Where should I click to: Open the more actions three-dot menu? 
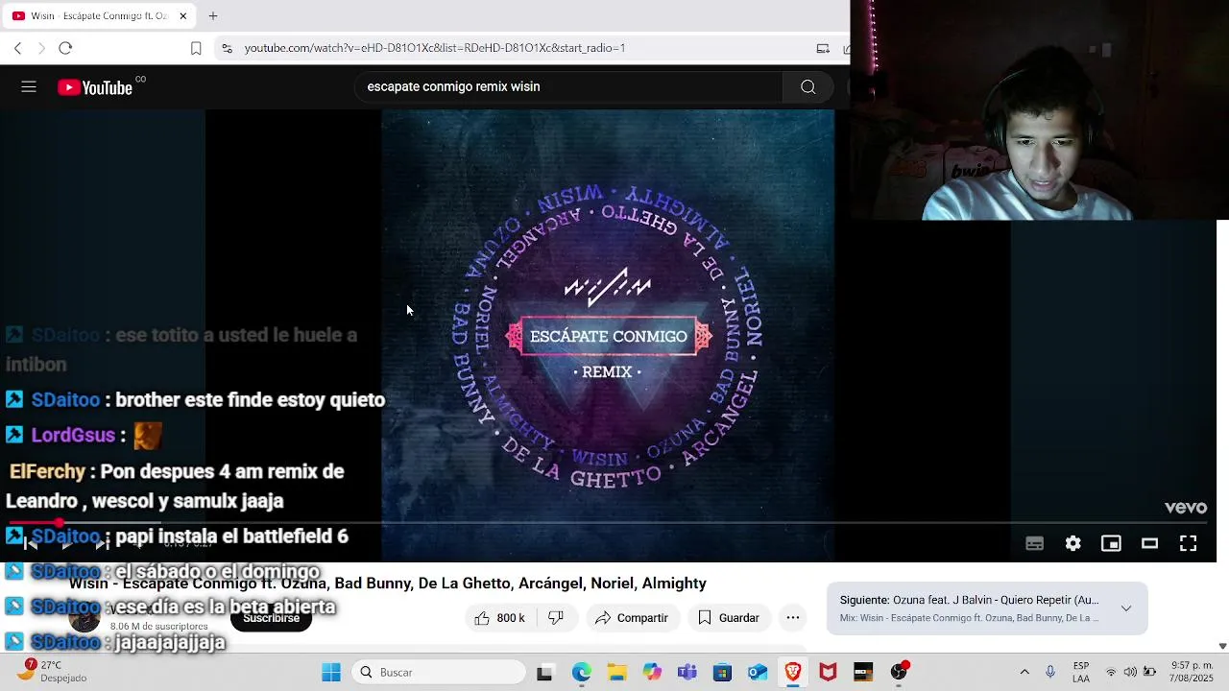[x=793, y=618]
